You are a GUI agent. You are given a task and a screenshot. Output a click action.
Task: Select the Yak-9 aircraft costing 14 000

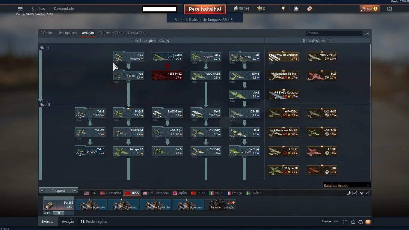point(90,151)
